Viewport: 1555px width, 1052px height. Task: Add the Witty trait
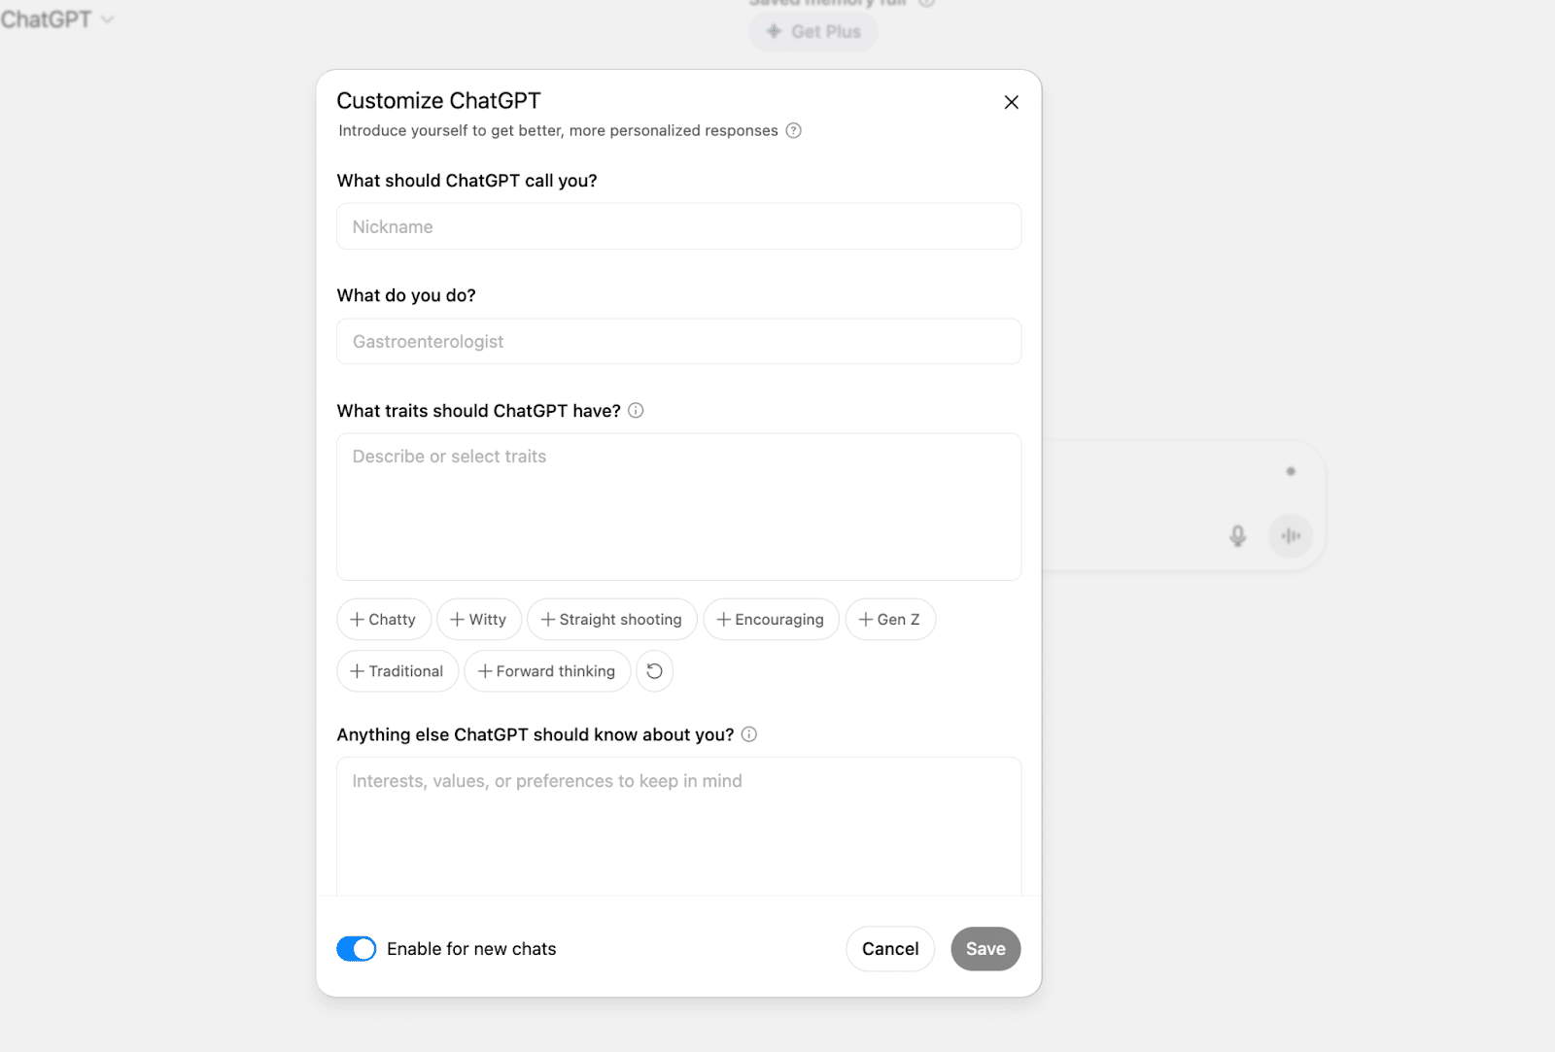pyautogui.click(x=479, y=620)
